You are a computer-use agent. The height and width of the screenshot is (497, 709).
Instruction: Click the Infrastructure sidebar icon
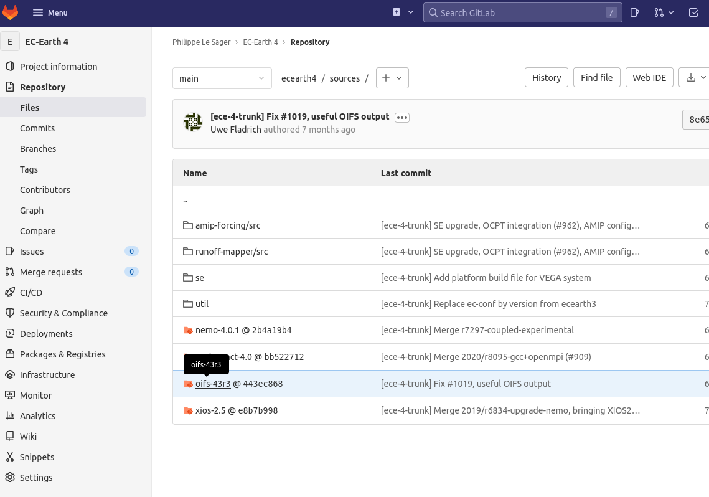pos(10,374)
